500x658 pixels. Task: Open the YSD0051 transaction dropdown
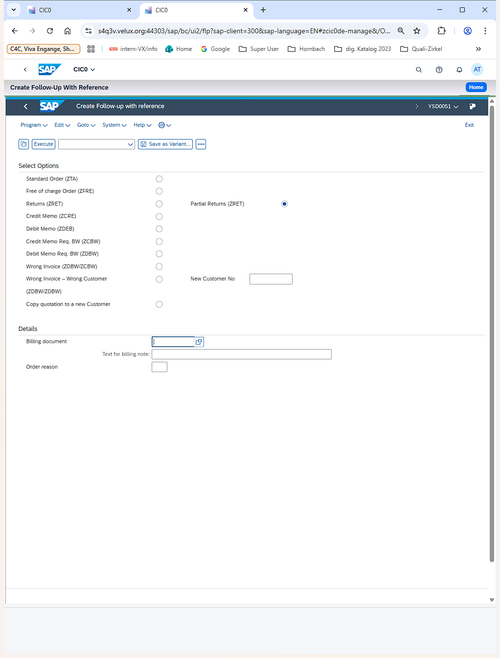443,106
